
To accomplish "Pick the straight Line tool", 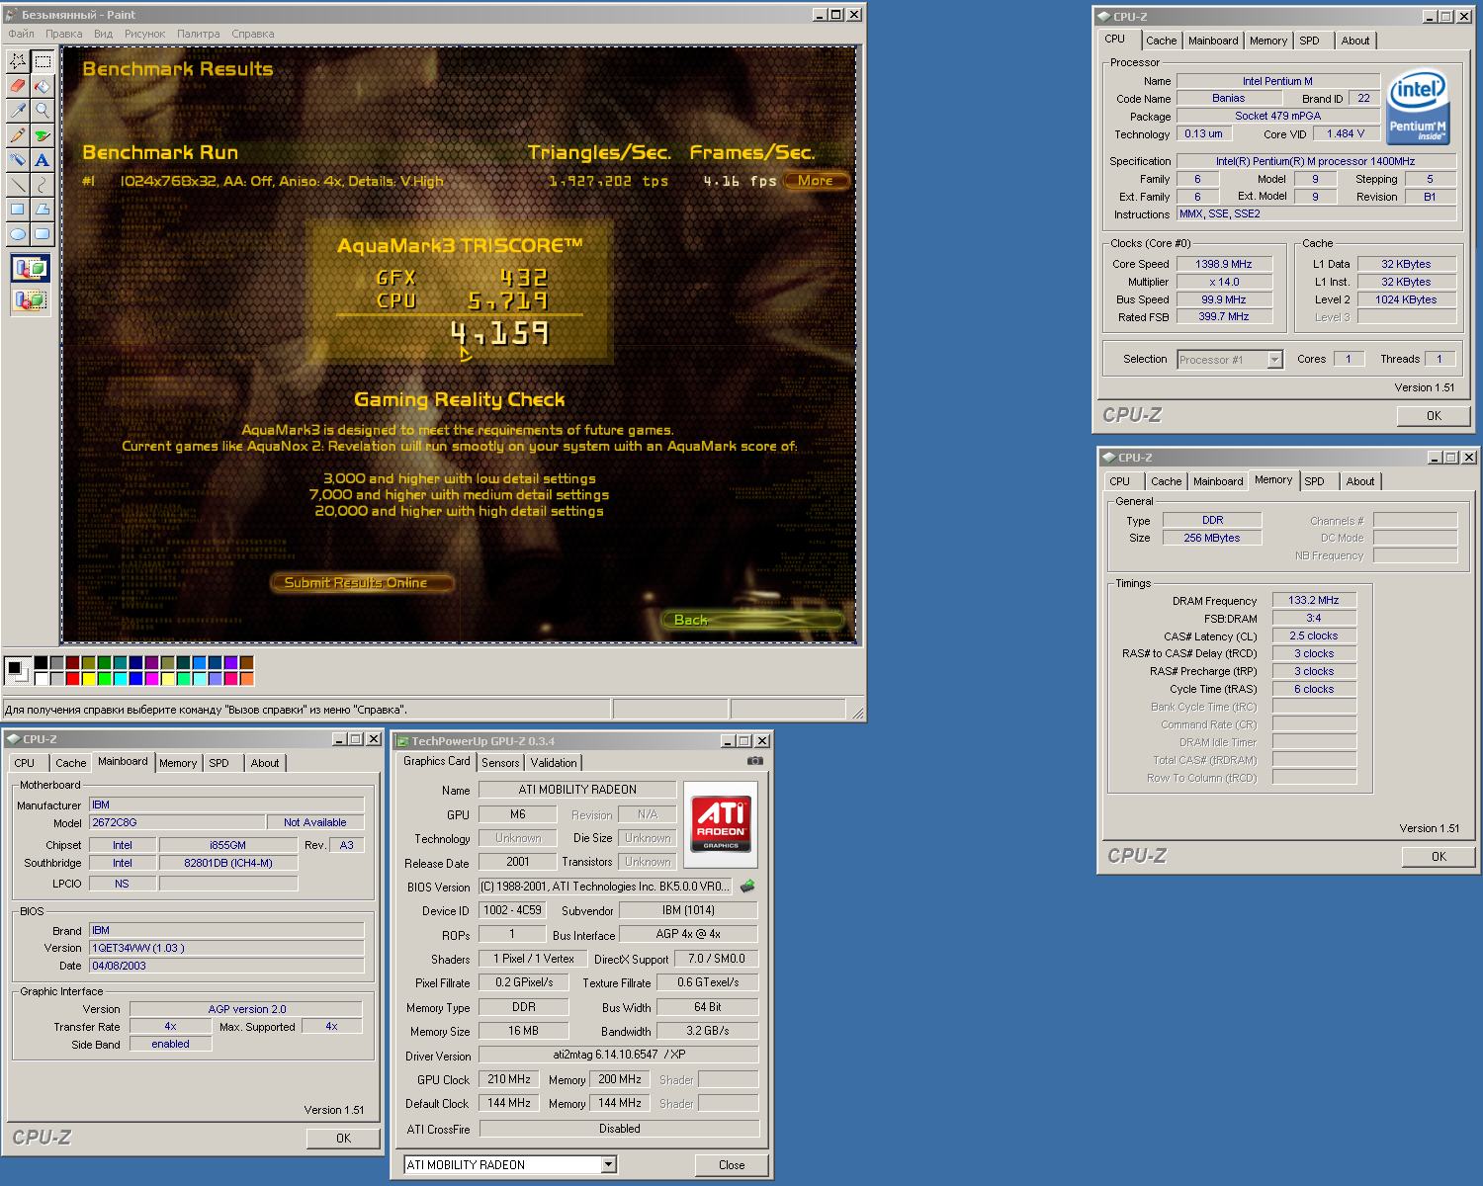I will point(18,185).
